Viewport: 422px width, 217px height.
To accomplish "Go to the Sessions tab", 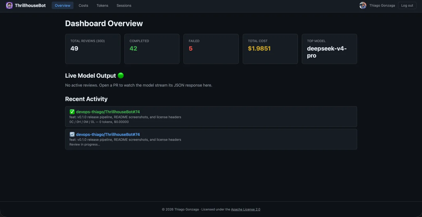I will click(x=124, y=6).
